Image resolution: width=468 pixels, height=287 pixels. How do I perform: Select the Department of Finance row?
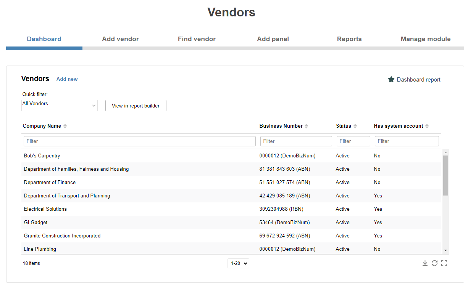coord(231,182)
